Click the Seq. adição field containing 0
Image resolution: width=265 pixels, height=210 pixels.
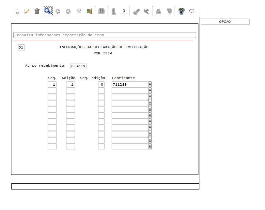pyautogui.click(x=101, y=84)
